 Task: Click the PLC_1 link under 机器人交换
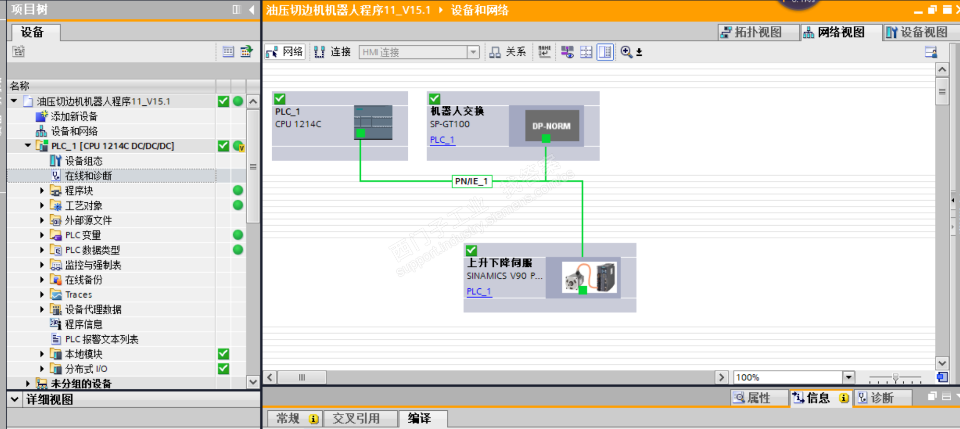[442, 140]
